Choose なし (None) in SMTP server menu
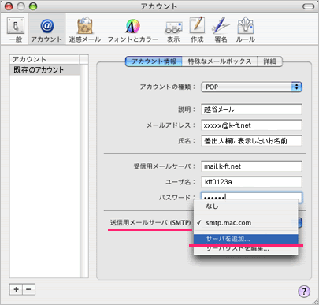Image resolution: width=319 pixels, height=305 pixels. [x=246, y=206]
